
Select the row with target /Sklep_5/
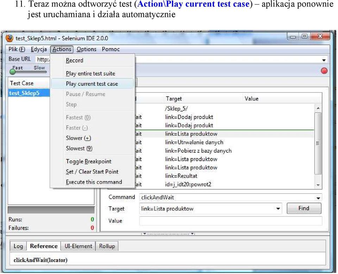pyautogui.click(x=224, y=109)
